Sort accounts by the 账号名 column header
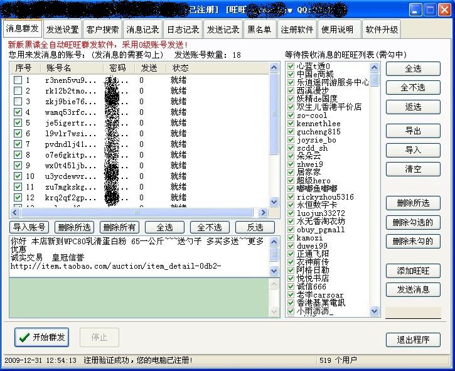Viewport: 455px width, 371px height. pos(72,68)
